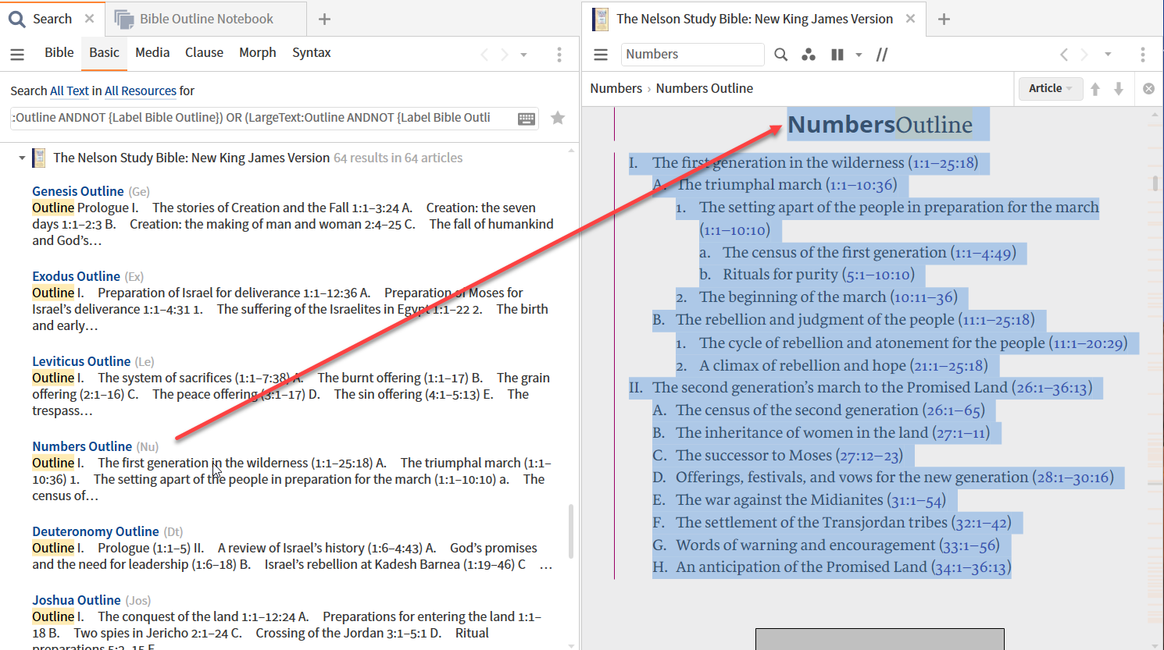
Task: Open Bible panel history dropdown
Action: coord(1108,55)
